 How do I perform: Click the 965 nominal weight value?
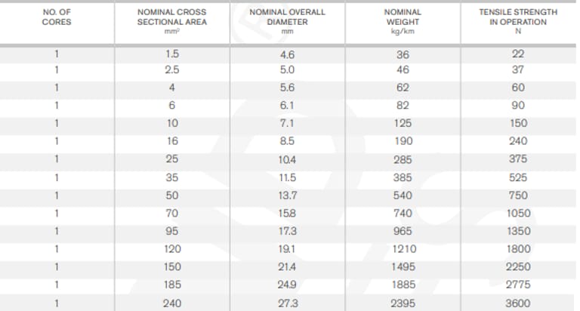[x=403, y=232]
